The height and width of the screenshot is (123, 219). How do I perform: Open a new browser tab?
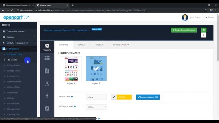[x=73, y=5]
